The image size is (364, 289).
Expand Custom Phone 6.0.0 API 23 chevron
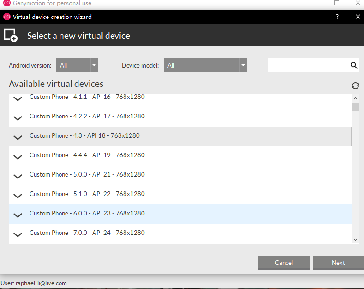[18, 215]
